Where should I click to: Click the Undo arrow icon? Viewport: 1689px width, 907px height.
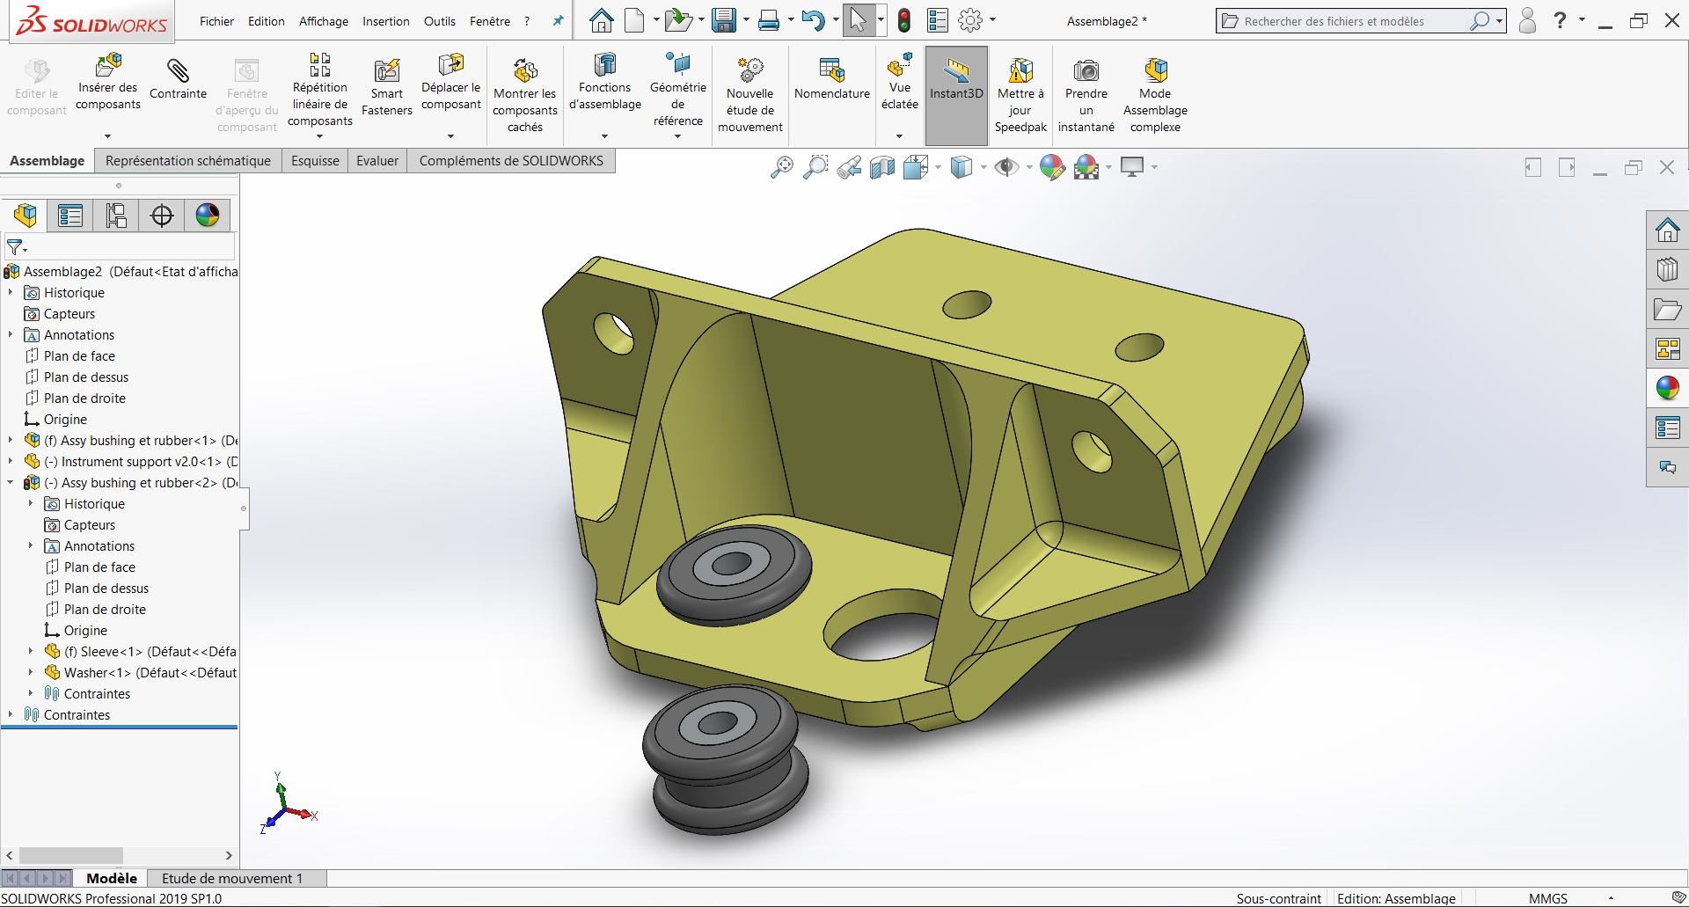point(813,20)
